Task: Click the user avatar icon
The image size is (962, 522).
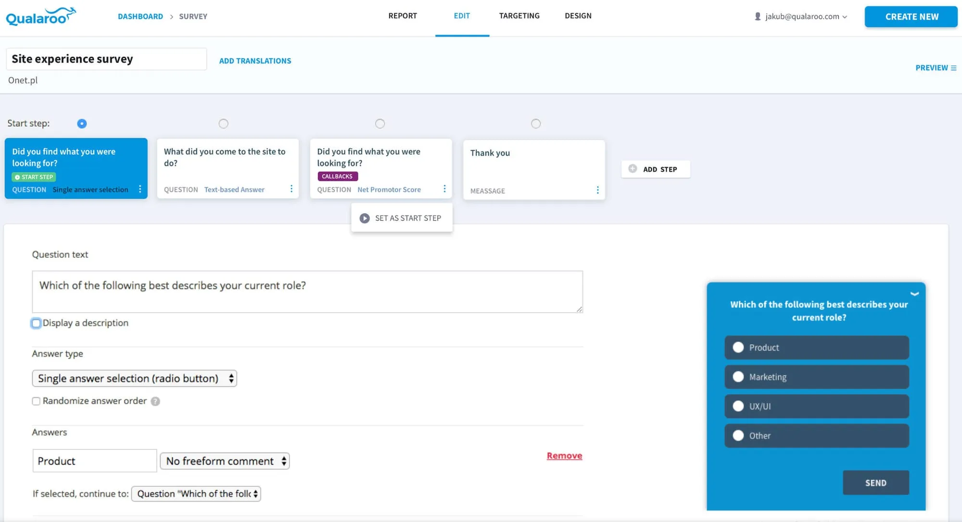Action: click(x=757, y=16)
